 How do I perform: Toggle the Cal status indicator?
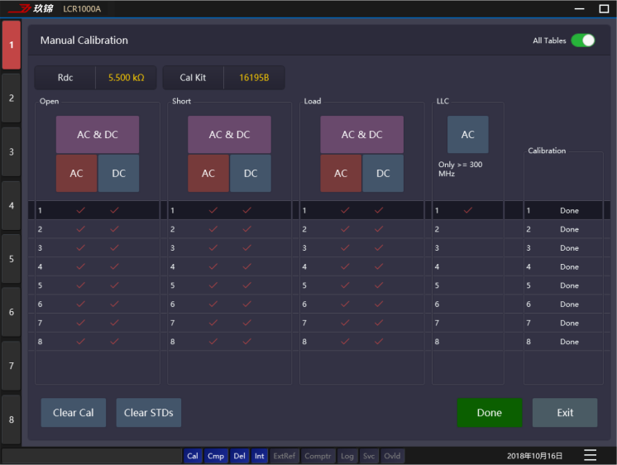pyautogui.click(x=193, y=456)
